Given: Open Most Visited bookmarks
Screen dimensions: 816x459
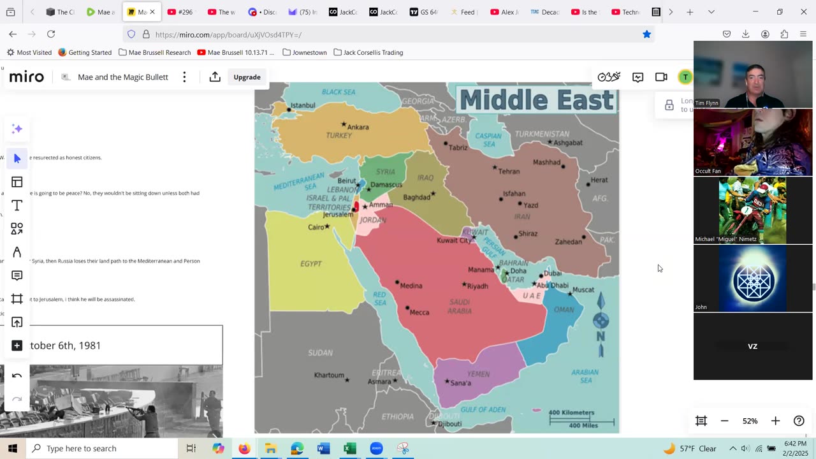Looking at the screenshot, I should point(29,52).
